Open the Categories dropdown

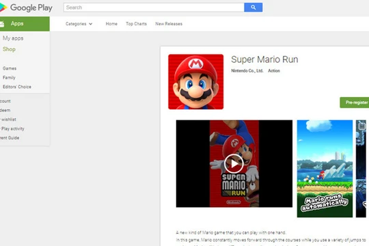(79, 24)
